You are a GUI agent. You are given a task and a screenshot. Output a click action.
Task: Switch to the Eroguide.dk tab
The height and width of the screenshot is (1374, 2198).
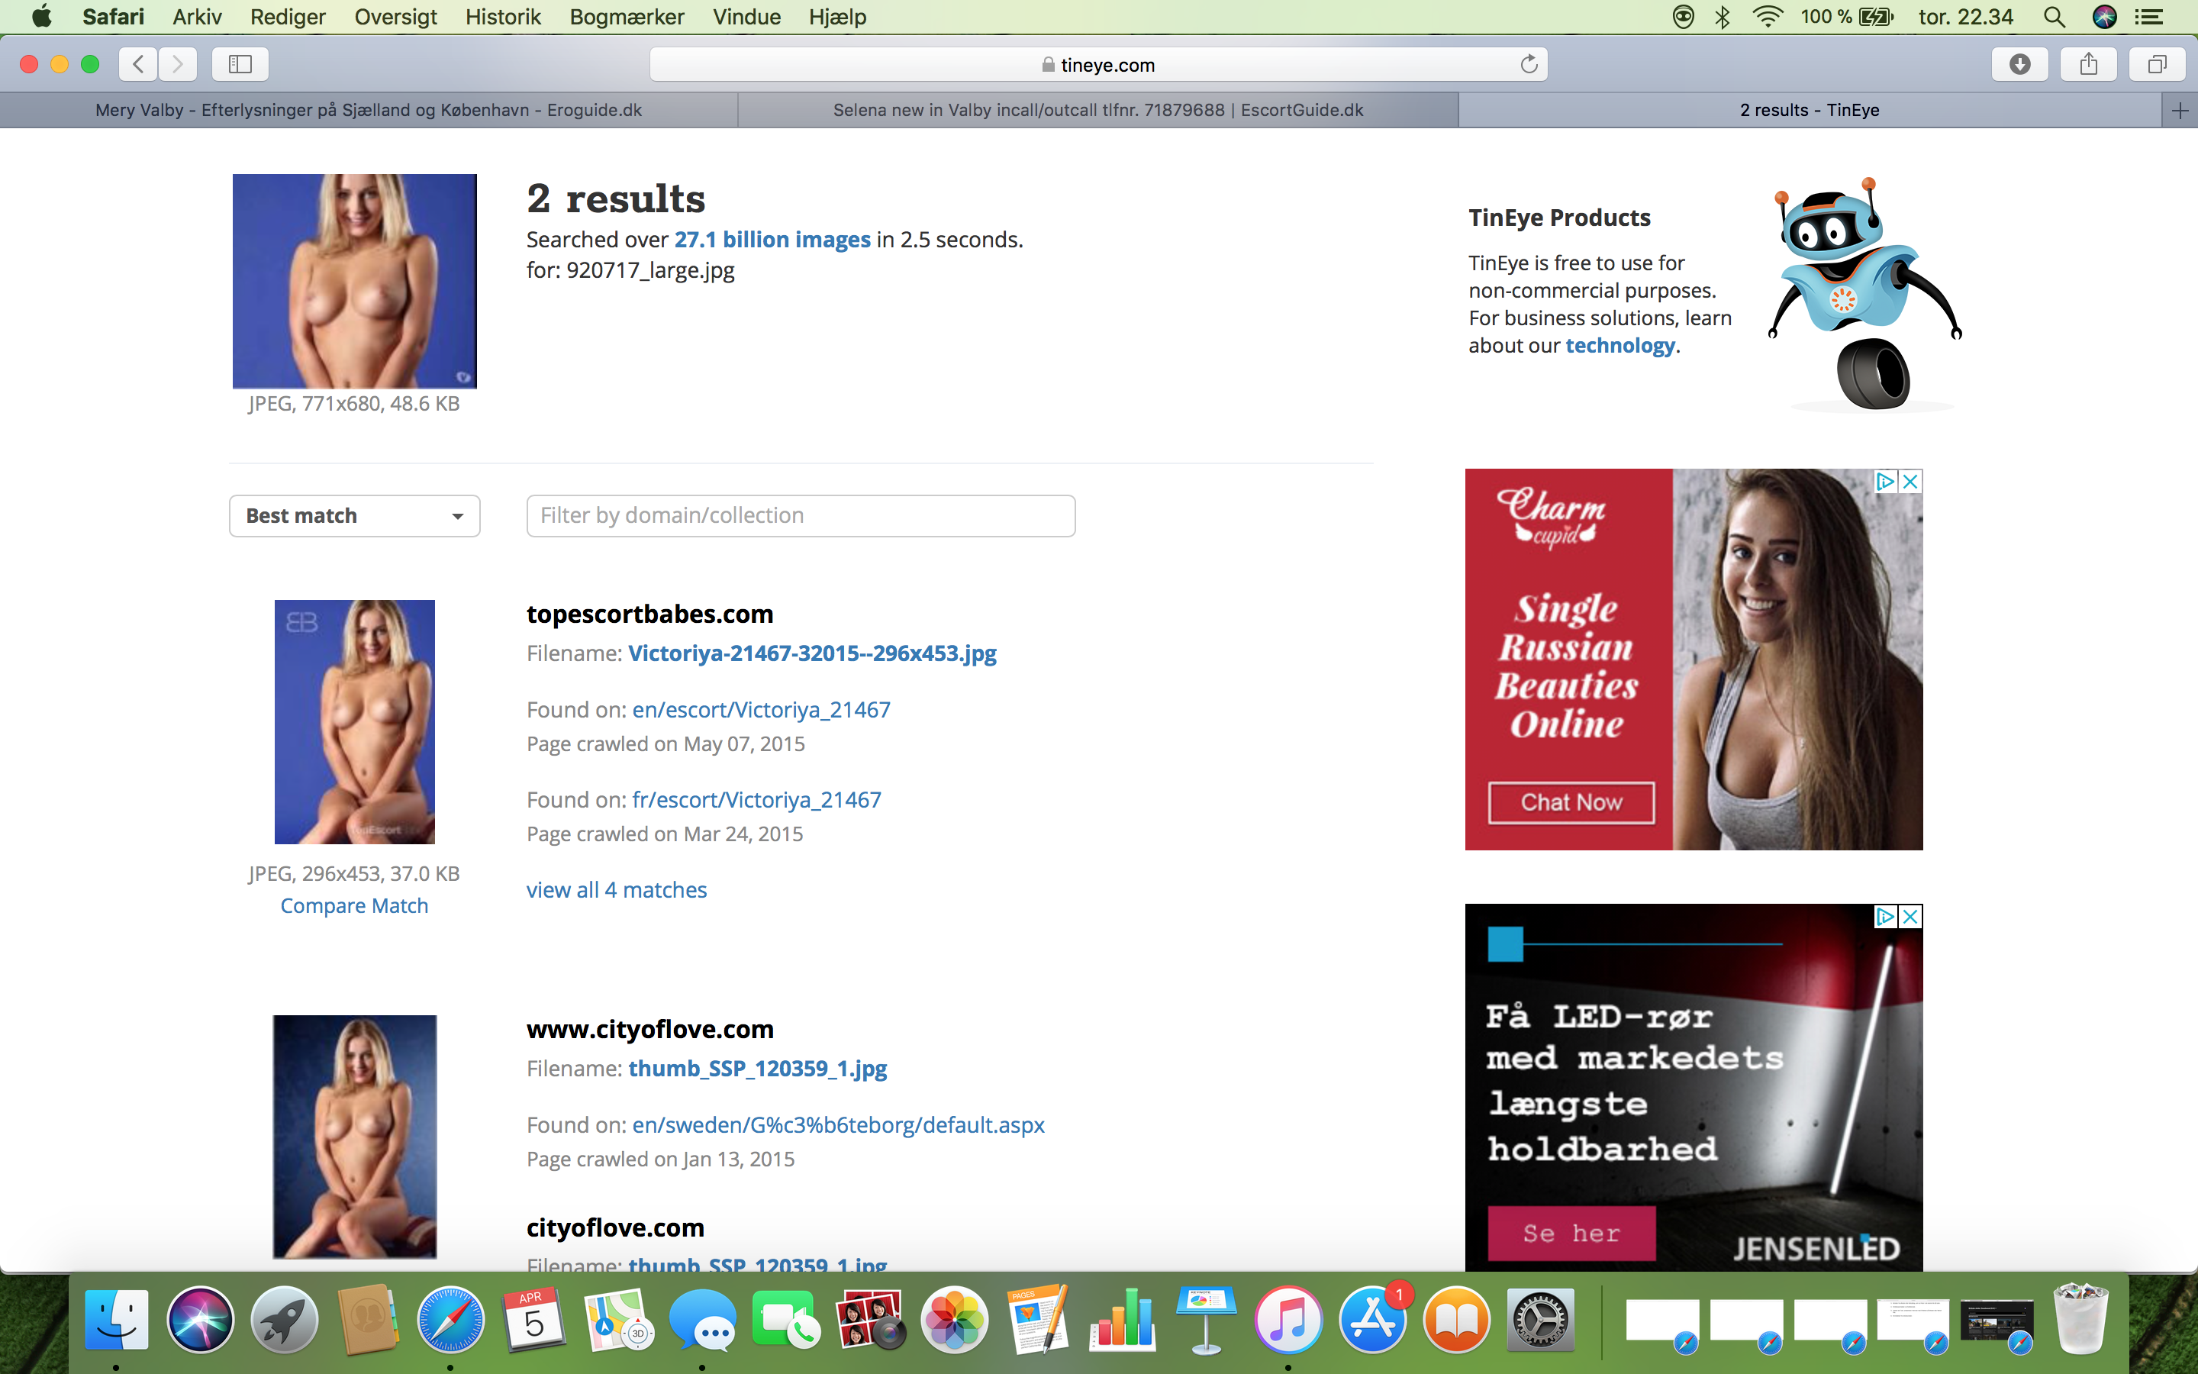pos(368,110)
